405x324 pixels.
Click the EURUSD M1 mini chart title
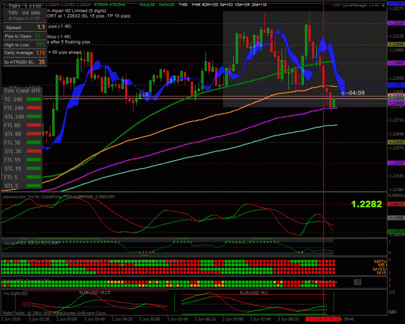coord(253,293)
